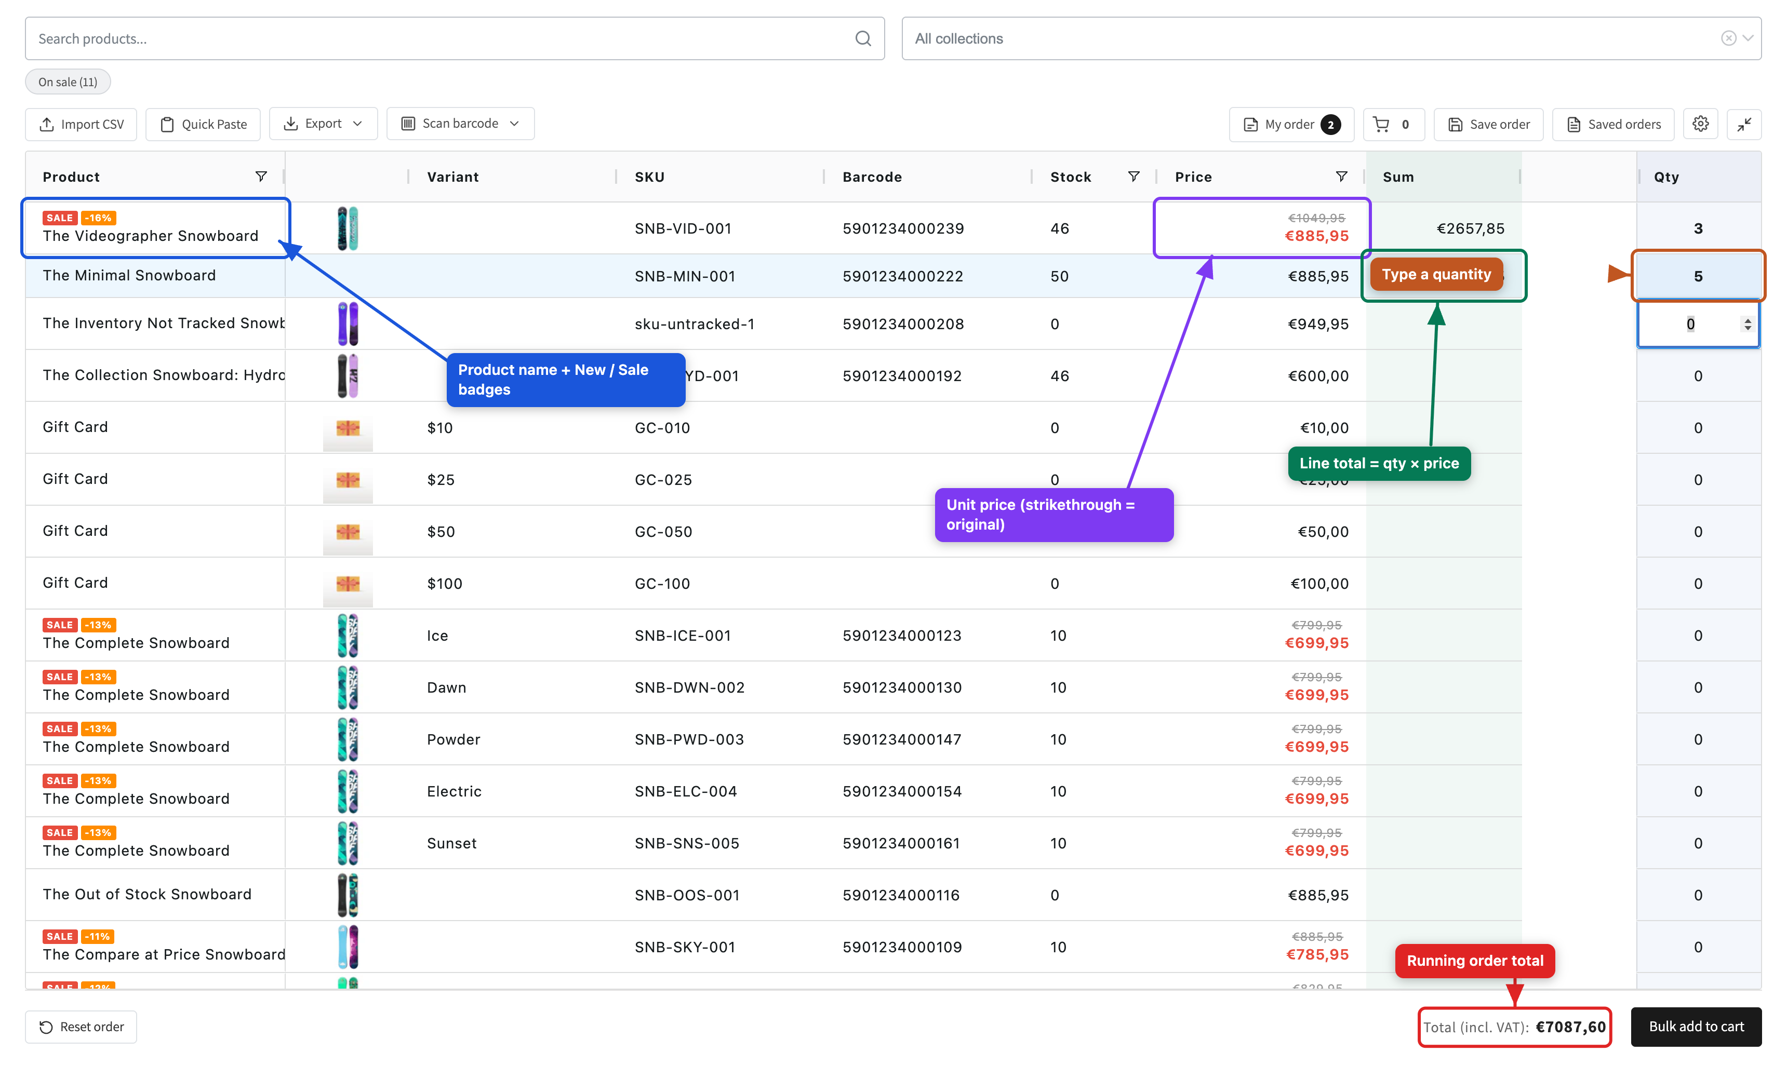Click Bulk add to cart
This screenshot has width=1787, height=1080.
coord(1696,1027)
